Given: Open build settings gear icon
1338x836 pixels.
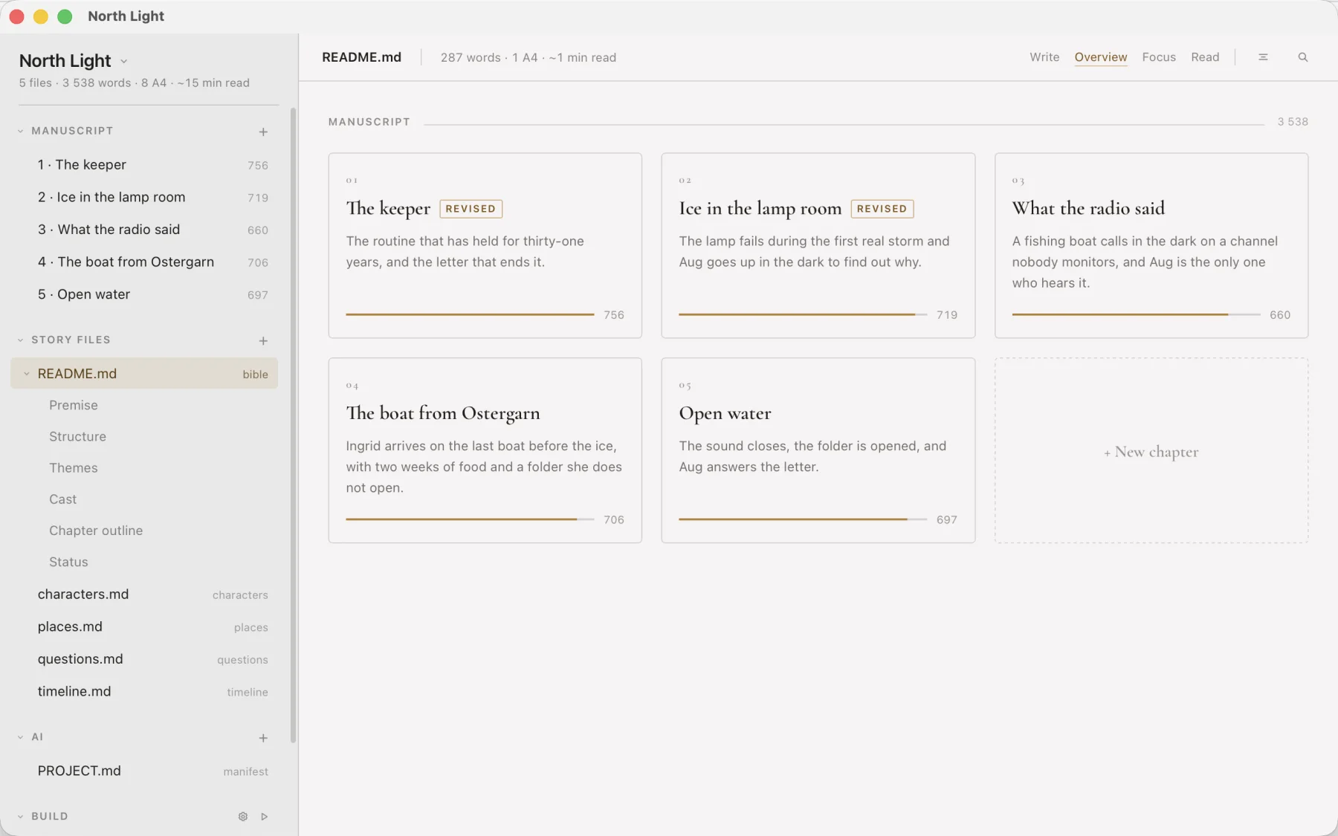Looking at the screenshot, I should click(x=243, y=816).
